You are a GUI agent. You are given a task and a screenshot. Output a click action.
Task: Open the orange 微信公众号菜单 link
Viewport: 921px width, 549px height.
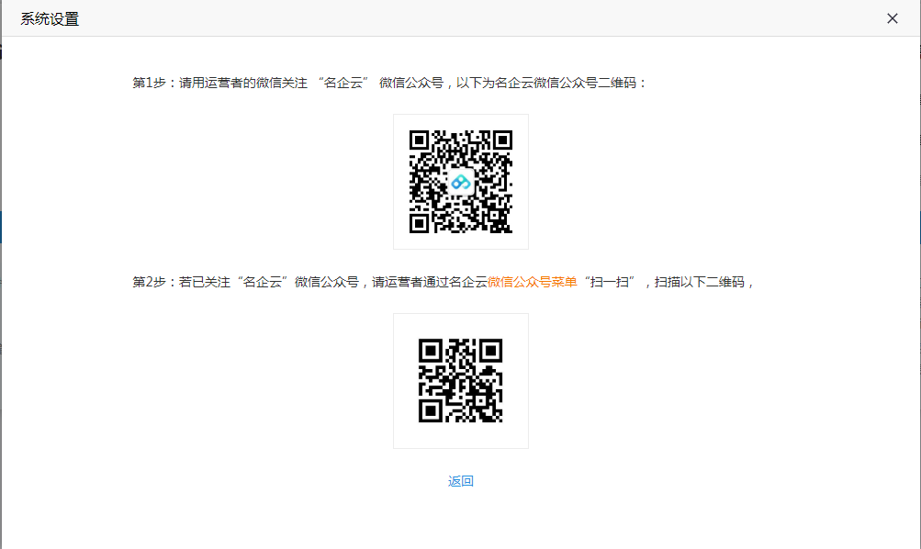(x=532, y=282)
